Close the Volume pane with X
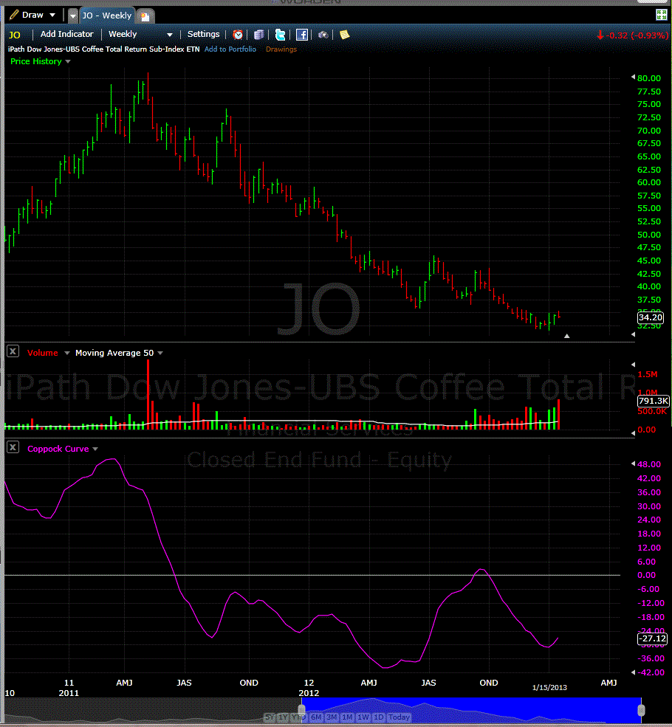This screenshot has width=672, height=727. (13, 351)
